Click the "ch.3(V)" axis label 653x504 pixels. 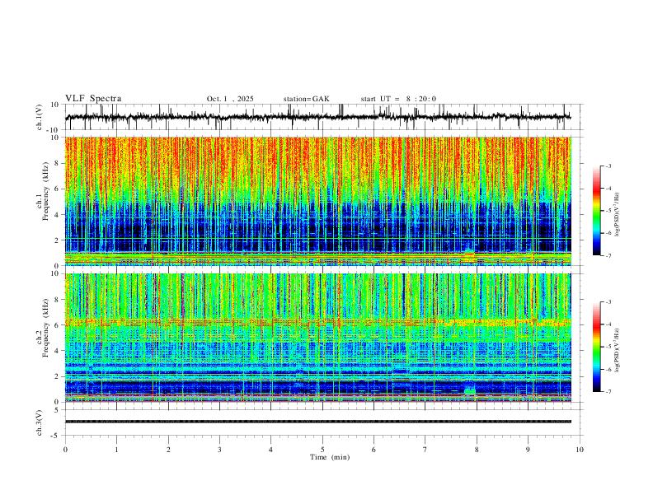pos(40,422)
